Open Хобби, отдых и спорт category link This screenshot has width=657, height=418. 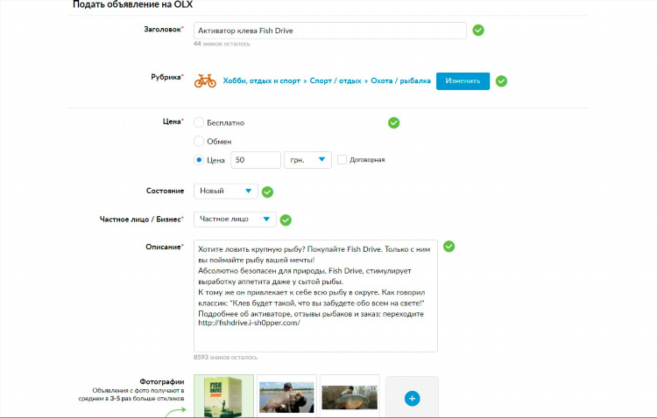[x=261, y=80]
